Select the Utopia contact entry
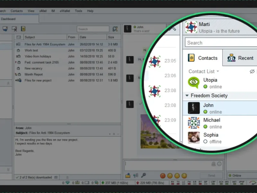 [x=220, y=83]
